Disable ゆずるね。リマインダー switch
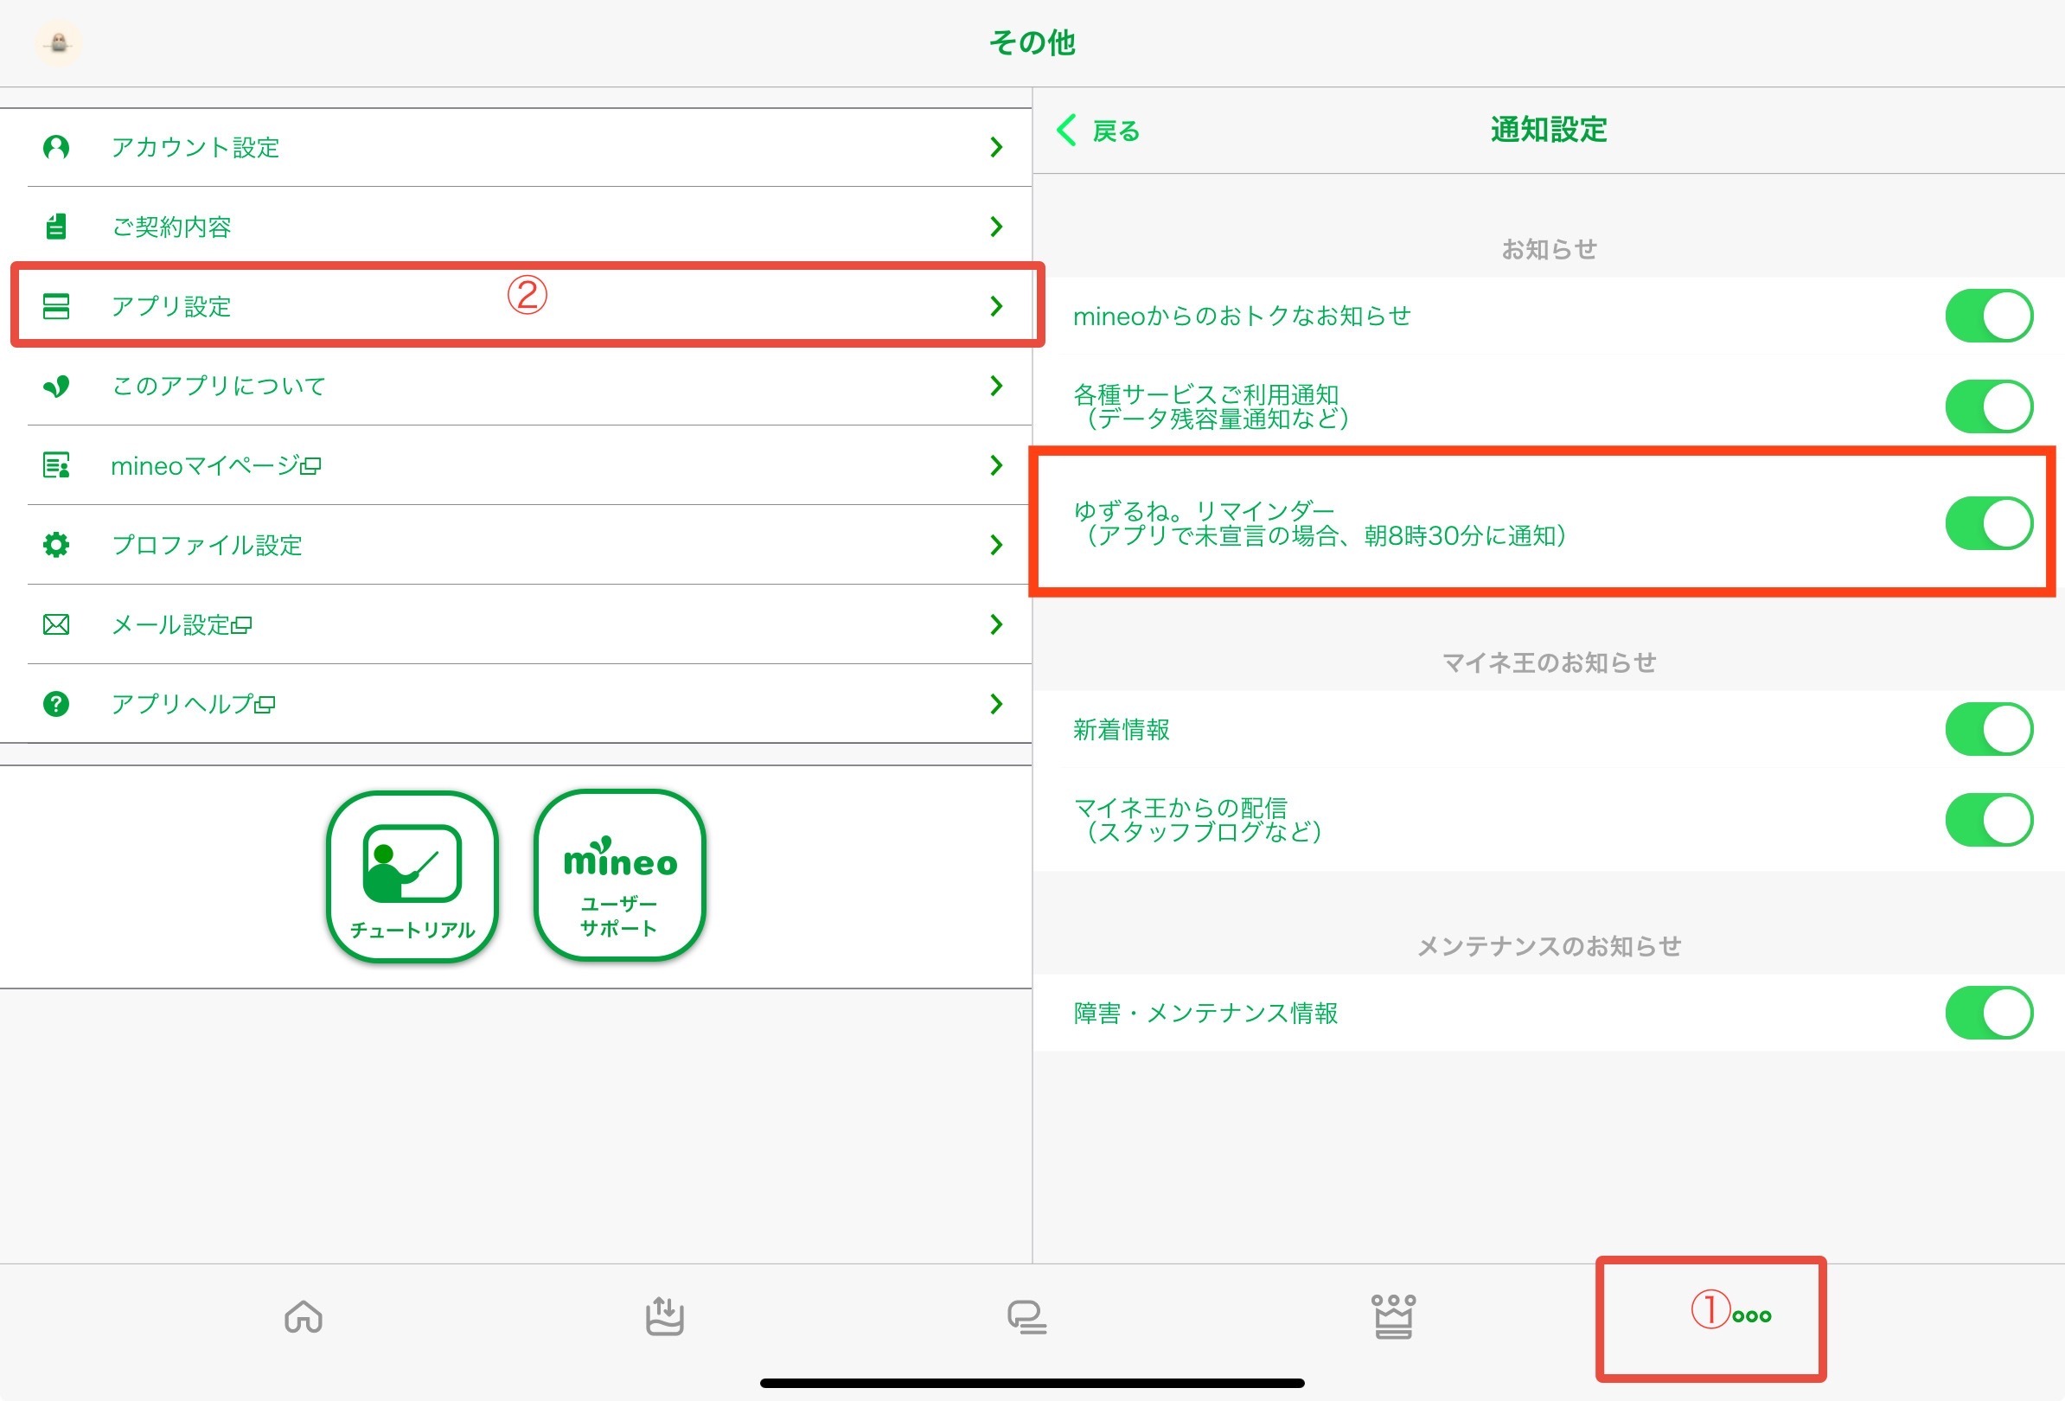2065x1401 pixels. point(1989,523)
